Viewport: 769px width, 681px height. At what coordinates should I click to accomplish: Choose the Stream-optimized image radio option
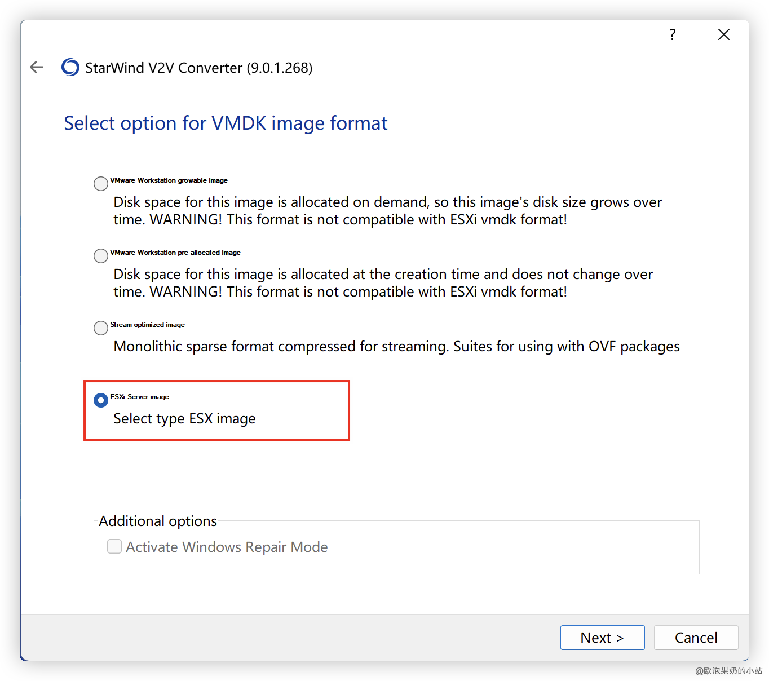[x=101, y=328]
